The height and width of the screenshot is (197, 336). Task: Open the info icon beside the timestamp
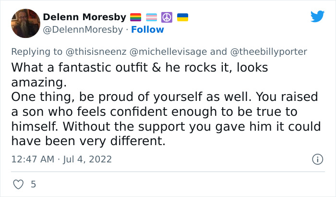click(317, 159)
